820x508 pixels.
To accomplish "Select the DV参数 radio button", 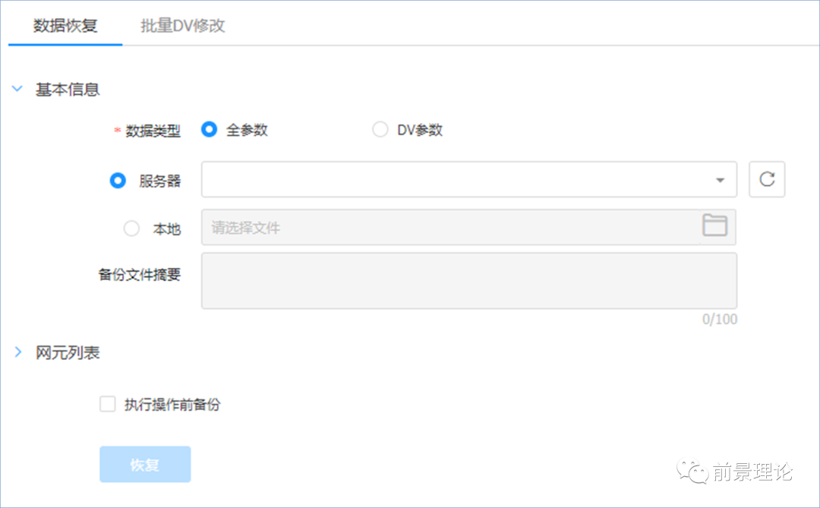I will tap(380, 130).
